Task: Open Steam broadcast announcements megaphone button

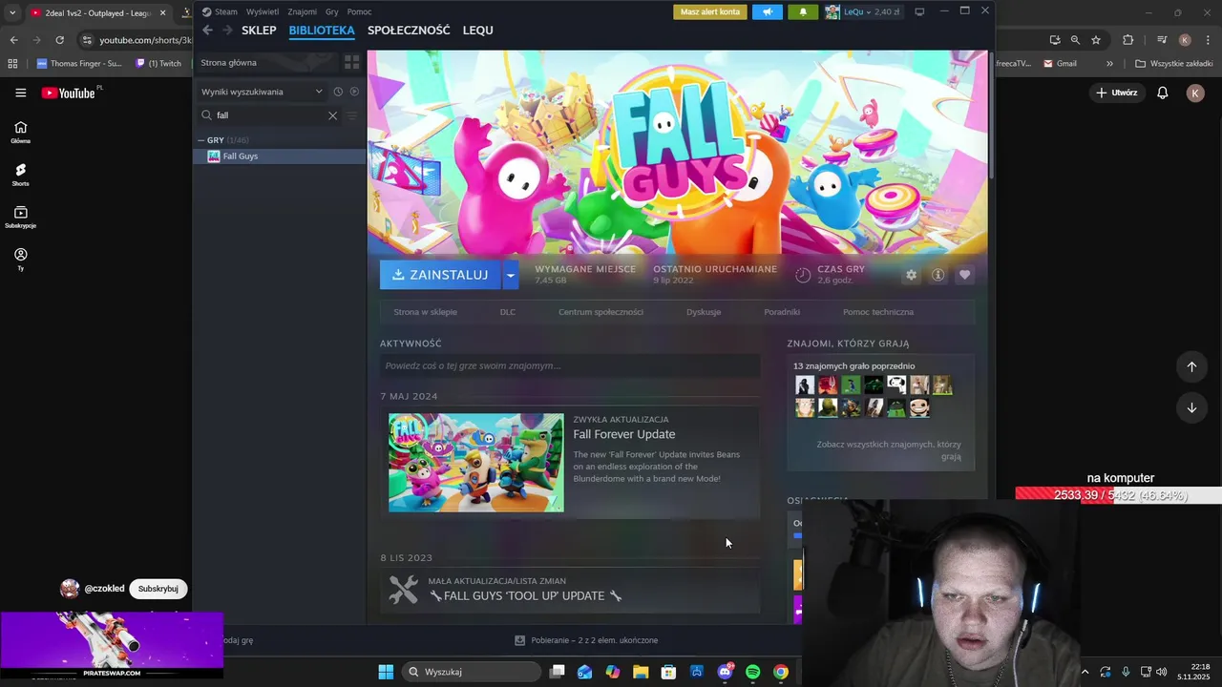Action: (767, 11)
